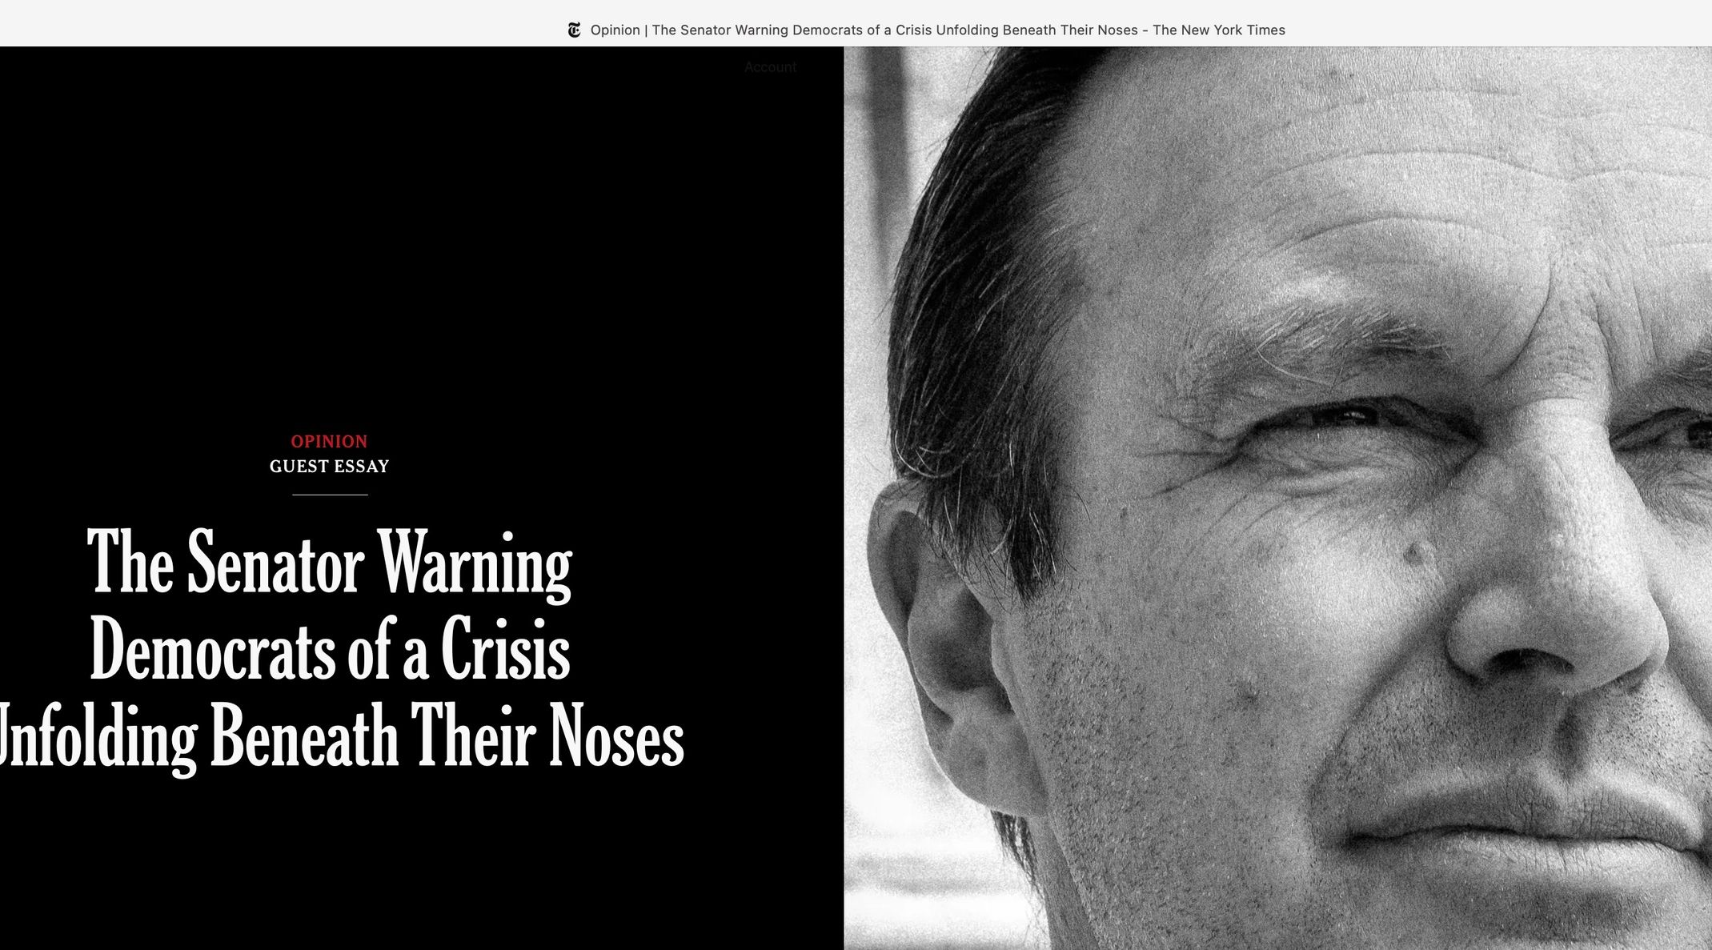
Task: Click "The New York Times" in the title bar
Action: pyautogui.click(x=1218, y=30)
